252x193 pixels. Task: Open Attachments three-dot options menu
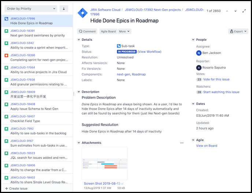coord(182,143)
